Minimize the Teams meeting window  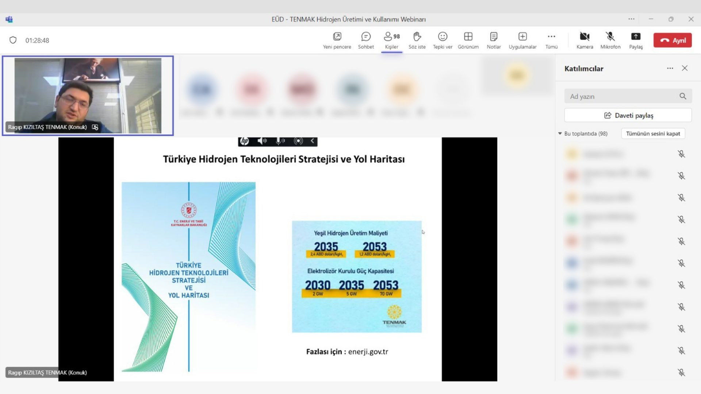pos(651,19)
